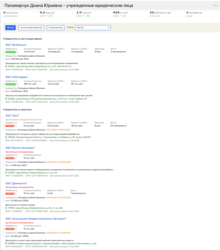
Task: Click Доминанта activity "Деятельность в области права"
Action: (20, 205)
